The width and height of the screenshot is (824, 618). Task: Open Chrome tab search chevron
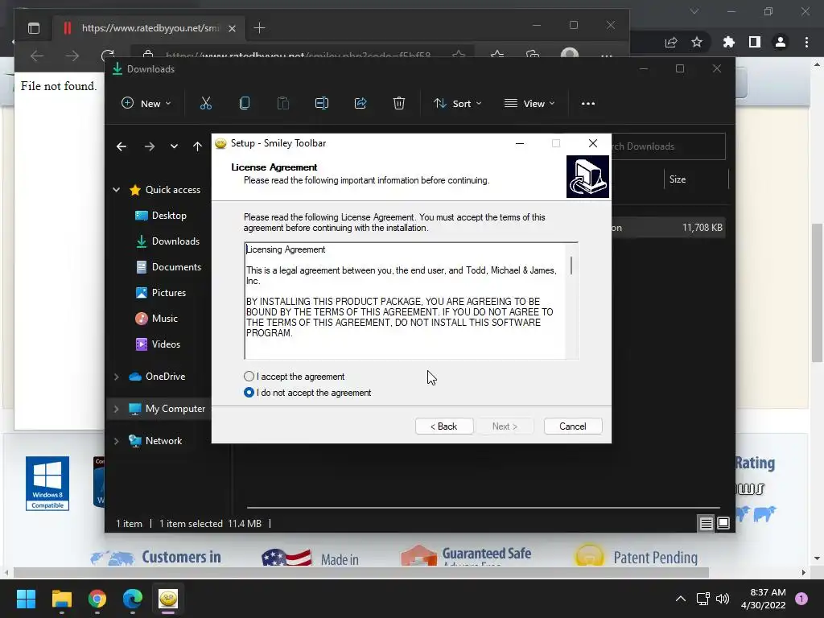click(694, 11)
